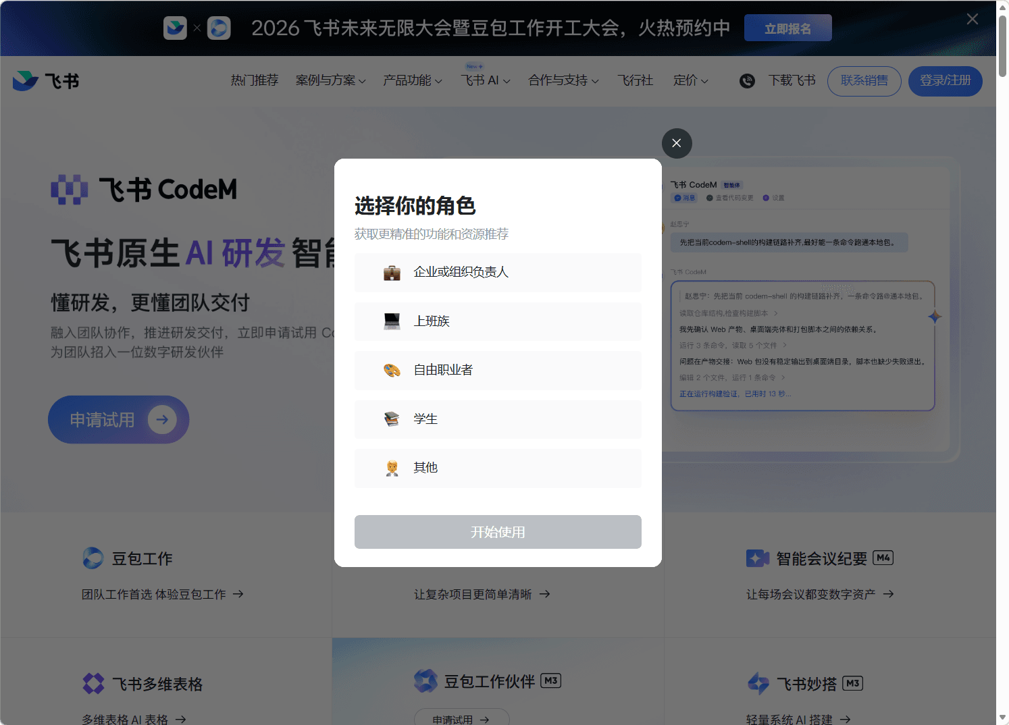This screenshot has height=725, width=1009.
Task: Select the 上班族 role option
Action: 498,321
